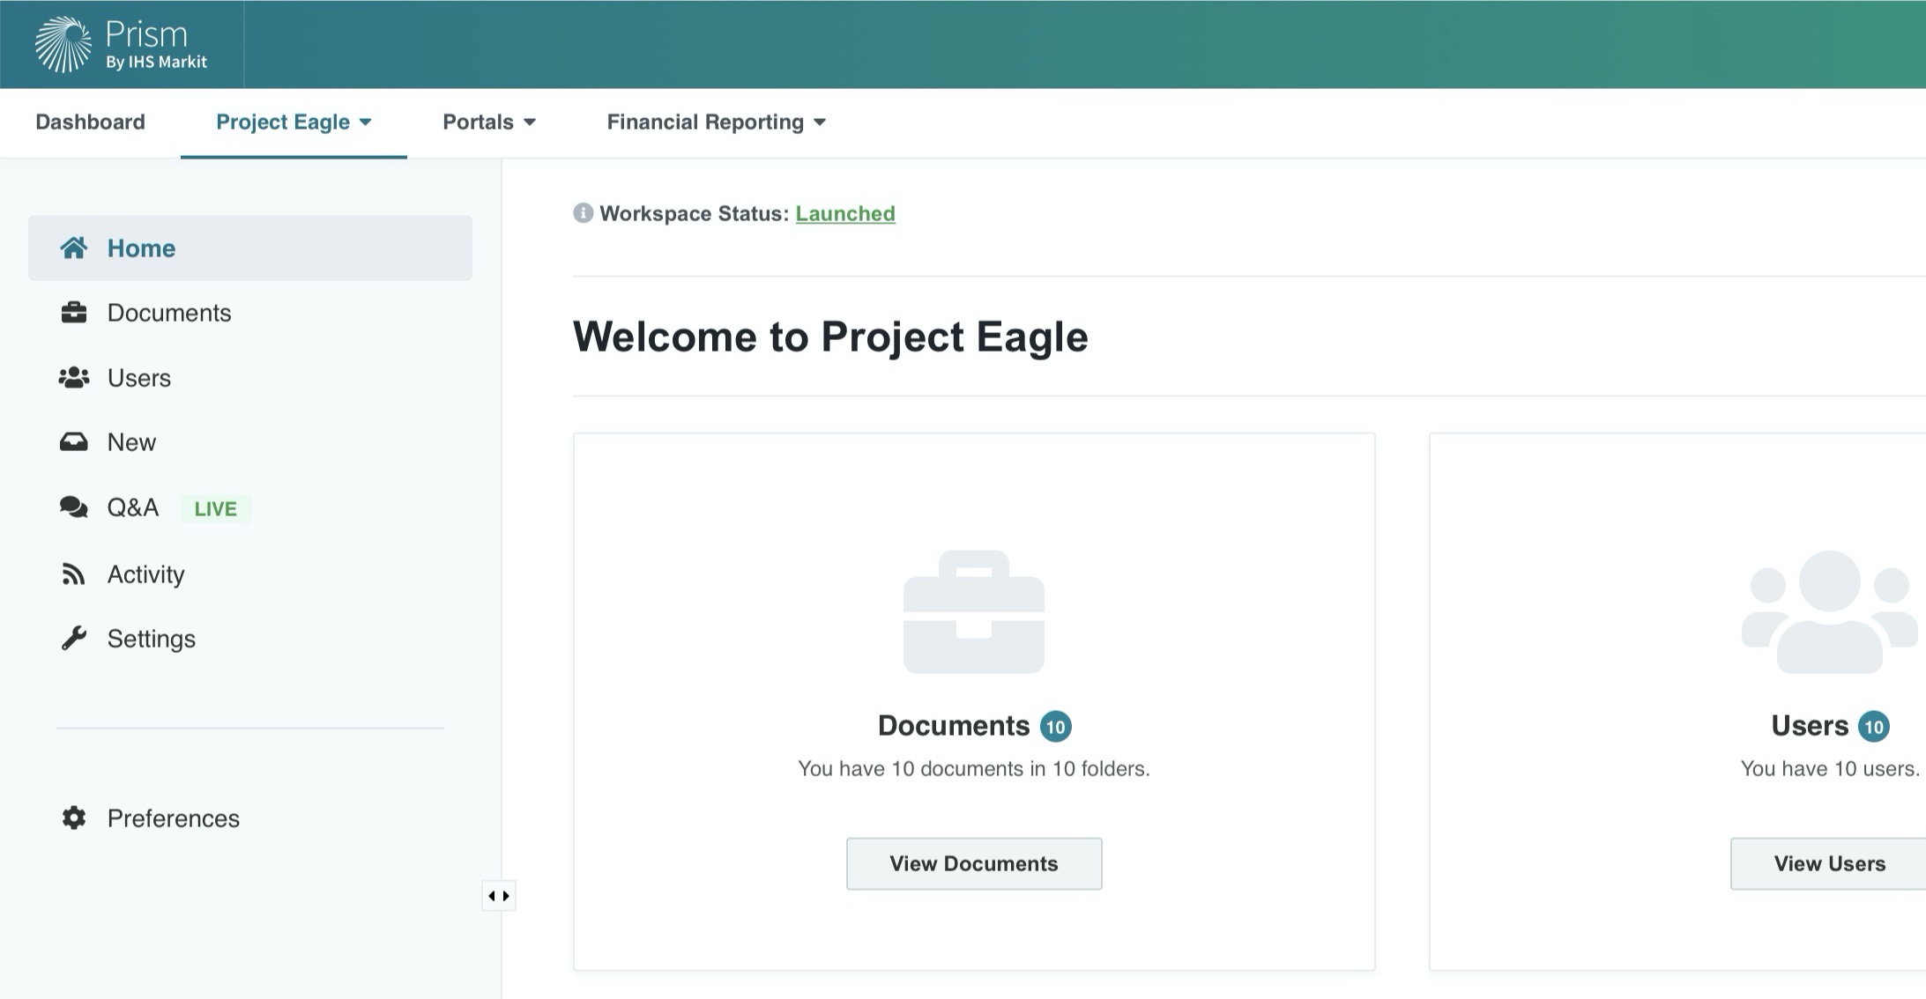Expand the Project Eagle dropdown
The height and width of the screenshot is (999, 1926).
294,122
